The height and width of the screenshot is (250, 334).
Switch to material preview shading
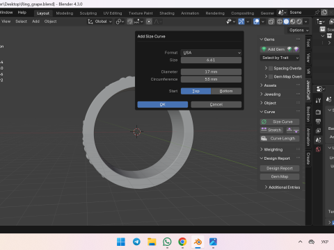[x=293, y=22]
